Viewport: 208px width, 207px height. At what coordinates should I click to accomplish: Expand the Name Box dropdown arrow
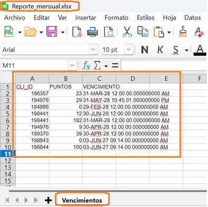(x=72, y=66)
